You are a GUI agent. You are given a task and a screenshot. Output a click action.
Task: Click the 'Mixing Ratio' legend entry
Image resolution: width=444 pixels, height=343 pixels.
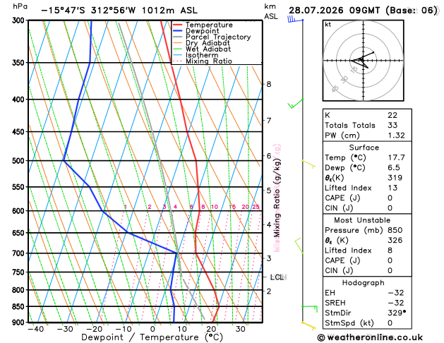(209, 61)
